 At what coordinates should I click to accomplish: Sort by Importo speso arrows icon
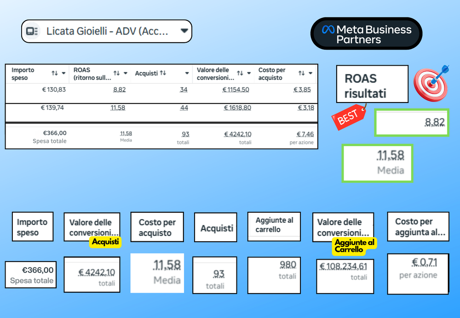(55, 73)
